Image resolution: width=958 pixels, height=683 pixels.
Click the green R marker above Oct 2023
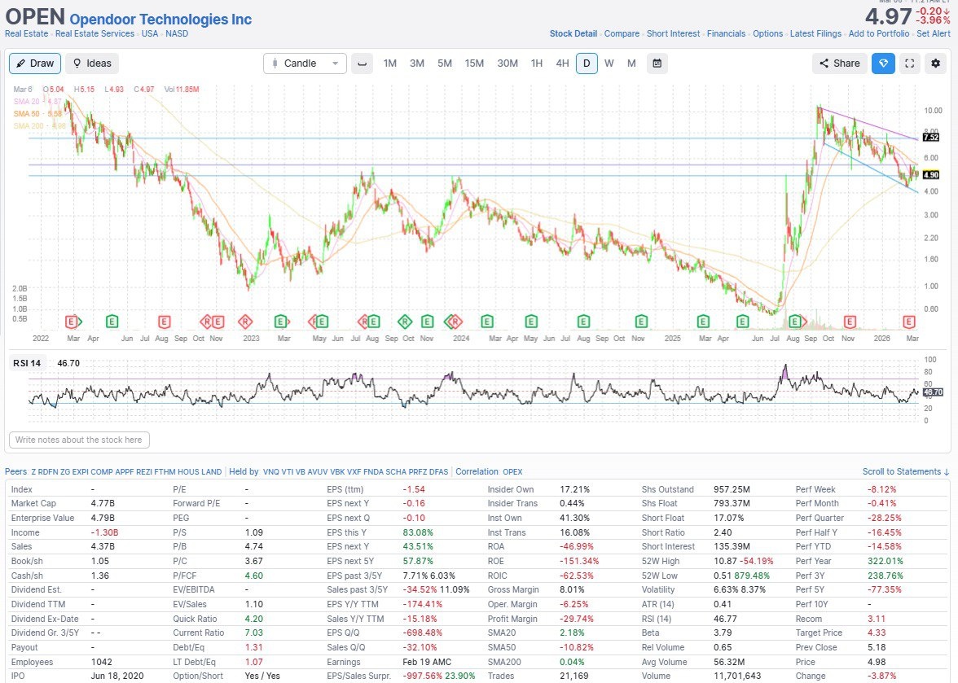click(405, 322)
